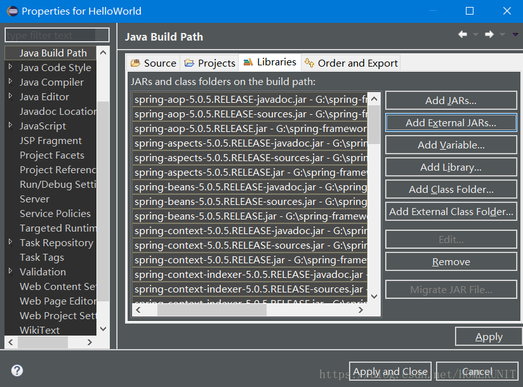Click Add External Class Folder... button

(x=451, y=212)
